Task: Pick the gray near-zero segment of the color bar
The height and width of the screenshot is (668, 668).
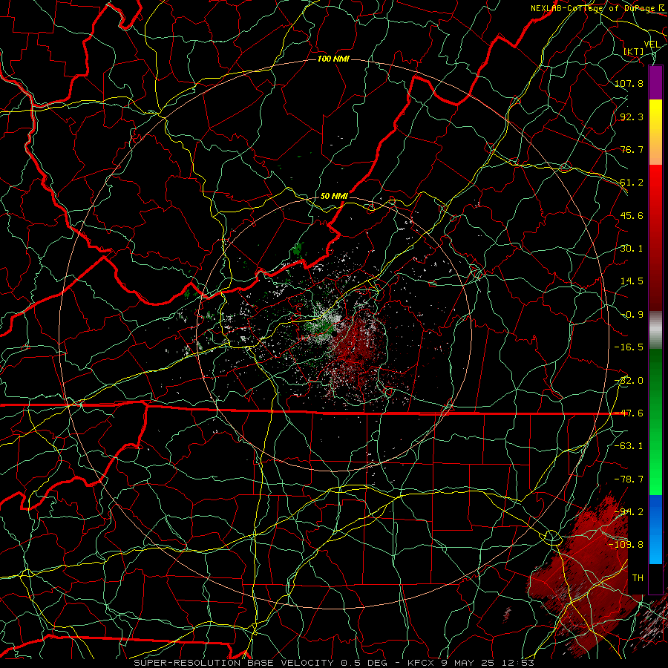Action: (x=655, y=330)
